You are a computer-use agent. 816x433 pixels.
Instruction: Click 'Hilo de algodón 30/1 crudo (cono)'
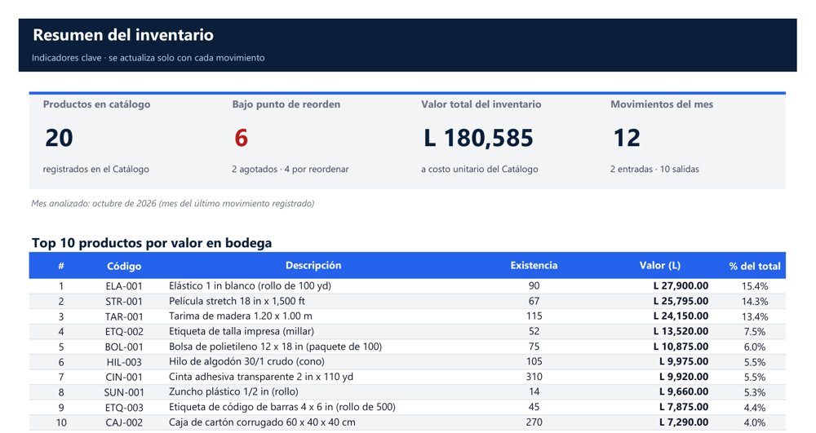pos(246,361)
